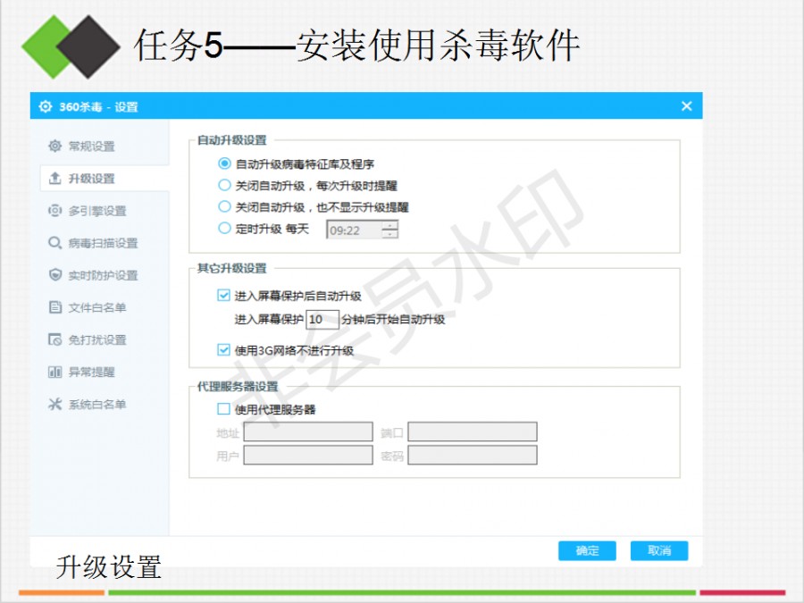Enable 使用代理服务器 checkbox
This screenshot has width=804, height=603.
pyautogui.click(x=224, y=409)
